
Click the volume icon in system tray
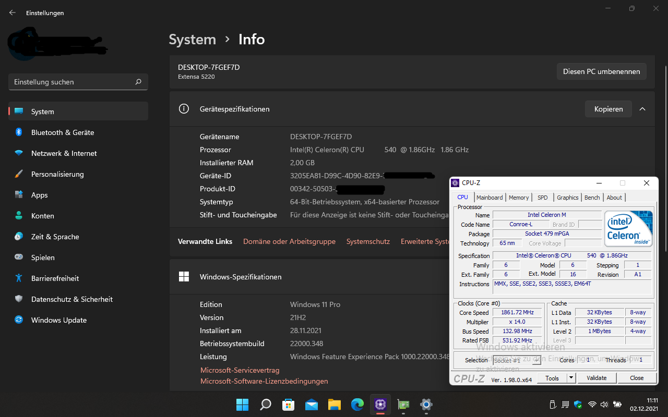pyautogui.click(x=604, y=404)
